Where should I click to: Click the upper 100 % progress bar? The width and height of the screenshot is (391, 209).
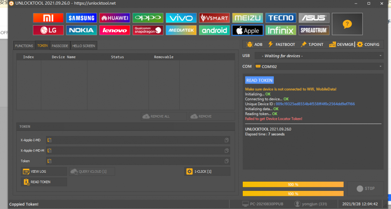tap(293, 184)
